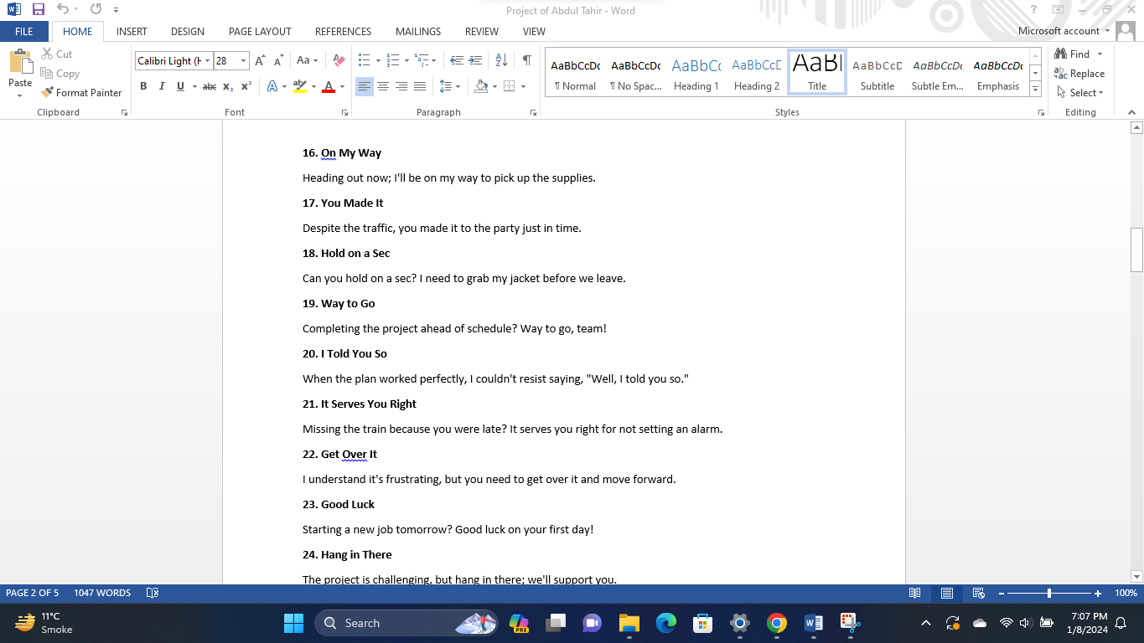Viewport: 1144px width, 643px height.
Task: Open font color dropdown arrow
Action: [x=343, y=86]
